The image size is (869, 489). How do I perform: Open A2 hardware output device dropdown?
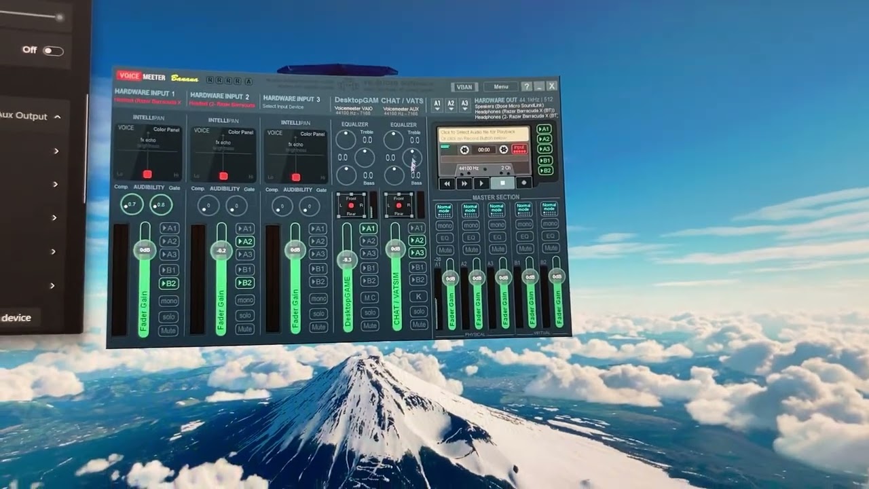point(451,105)
